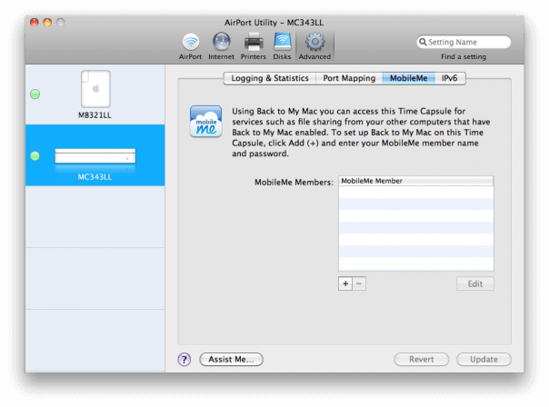Click the green status light for MB321LL

coord(35,94)
